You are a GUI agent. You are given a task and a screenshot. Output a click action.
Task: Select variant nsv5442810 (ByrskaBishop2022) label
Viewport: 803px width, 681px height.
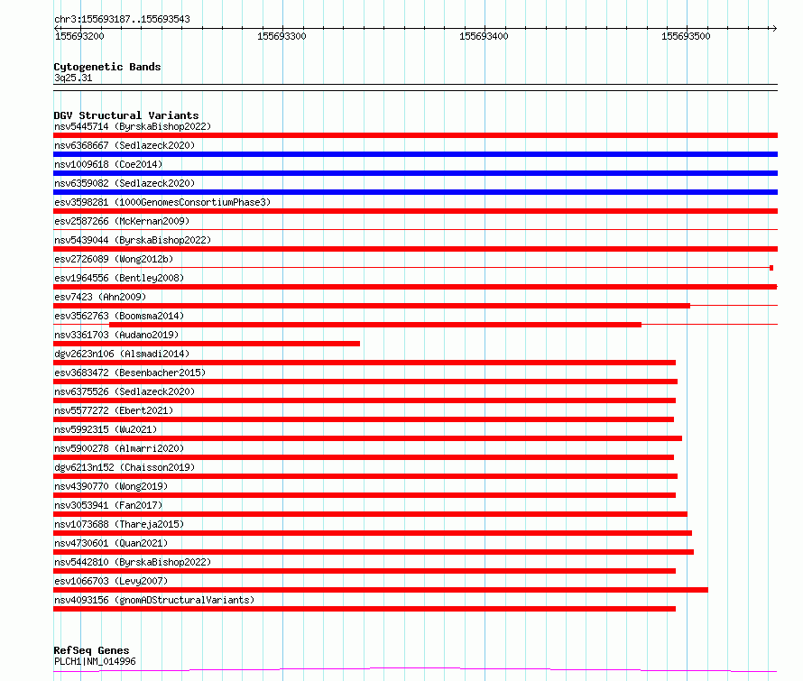coord(133,562)
